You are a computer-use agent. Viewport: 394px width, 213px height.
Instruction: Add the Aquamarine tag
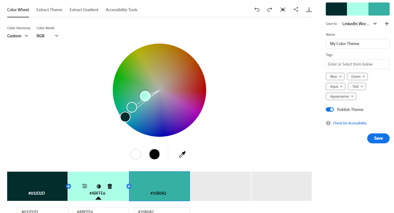[x=341, y=96]
